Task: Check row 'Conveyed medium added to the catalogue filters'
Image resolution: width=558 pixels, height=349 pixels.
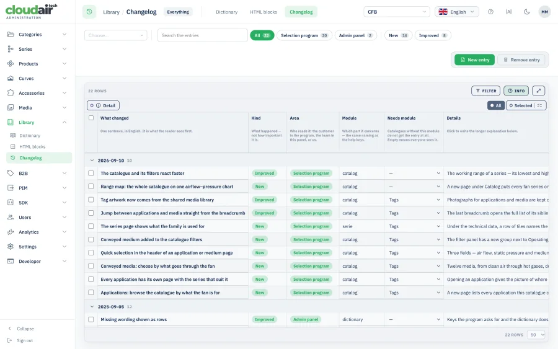Action: point(91,239)
